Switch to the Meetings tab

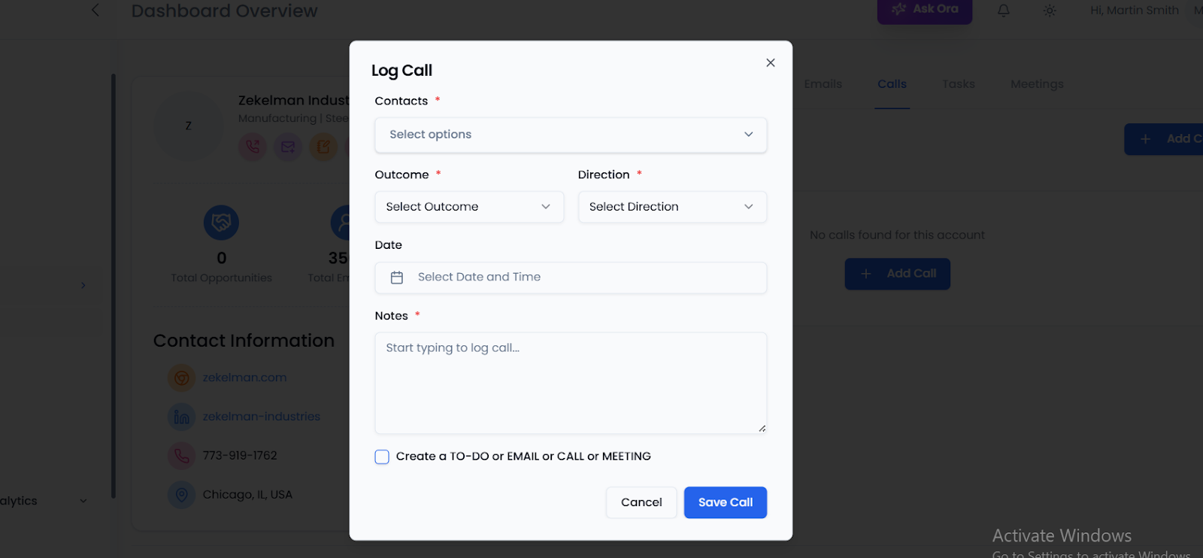coord(1037,84)
